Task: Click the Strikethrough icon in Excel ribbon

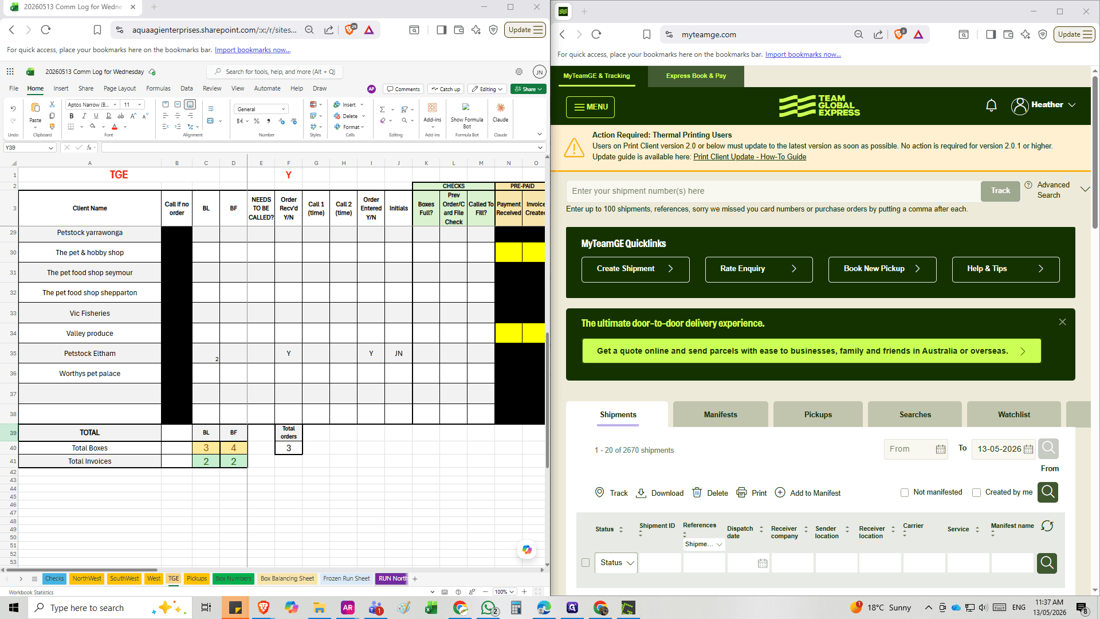Action: pyautogui.click(x=121, y=116)
